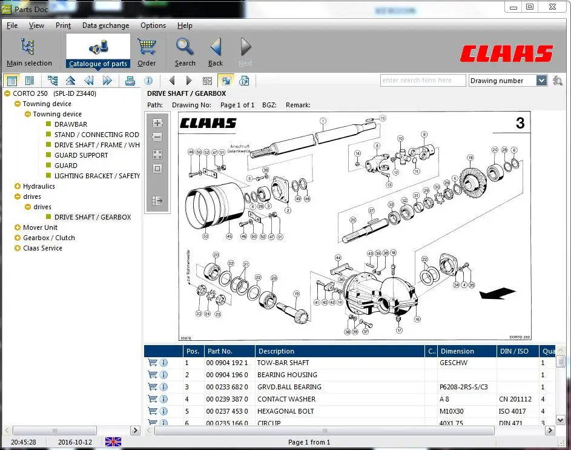Image resolution: width=571 pixels, height=450 pixels.
Task: Click the parts table scroll-down arrow
Action: point(561,420)
